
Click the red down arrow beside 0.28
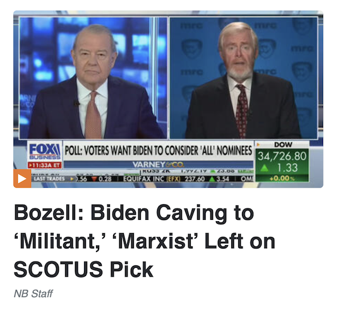pos(94,179)
